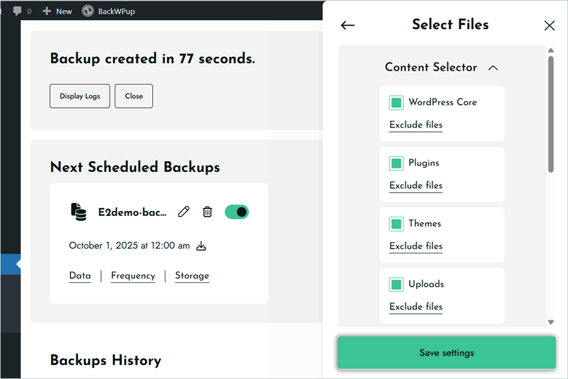The width and height of the screenshot is (568, 379).
Task: Uncheck the Themes checkbox
Action: (396, 224)
